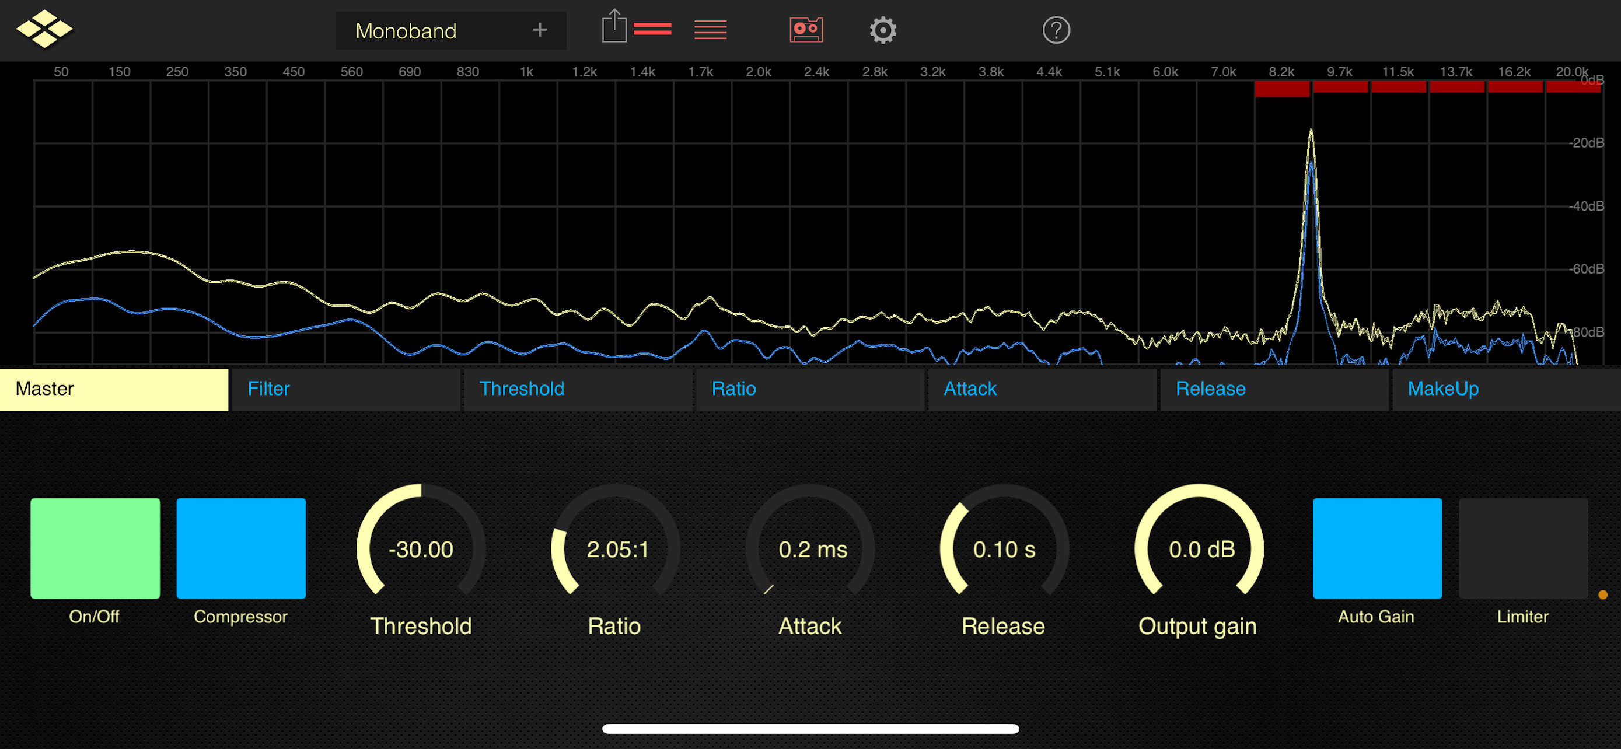Screen dimensions: 1621x749
Task: Select the thick red lines view icon
Action: click(x=652, y=29)
